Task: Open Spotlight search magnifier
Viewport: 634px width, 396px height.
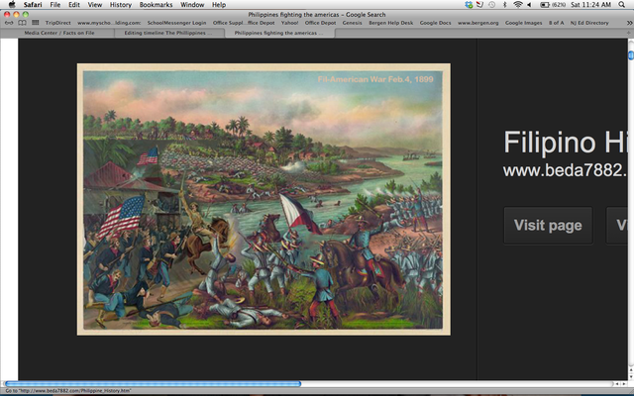Action: [621, 5]
